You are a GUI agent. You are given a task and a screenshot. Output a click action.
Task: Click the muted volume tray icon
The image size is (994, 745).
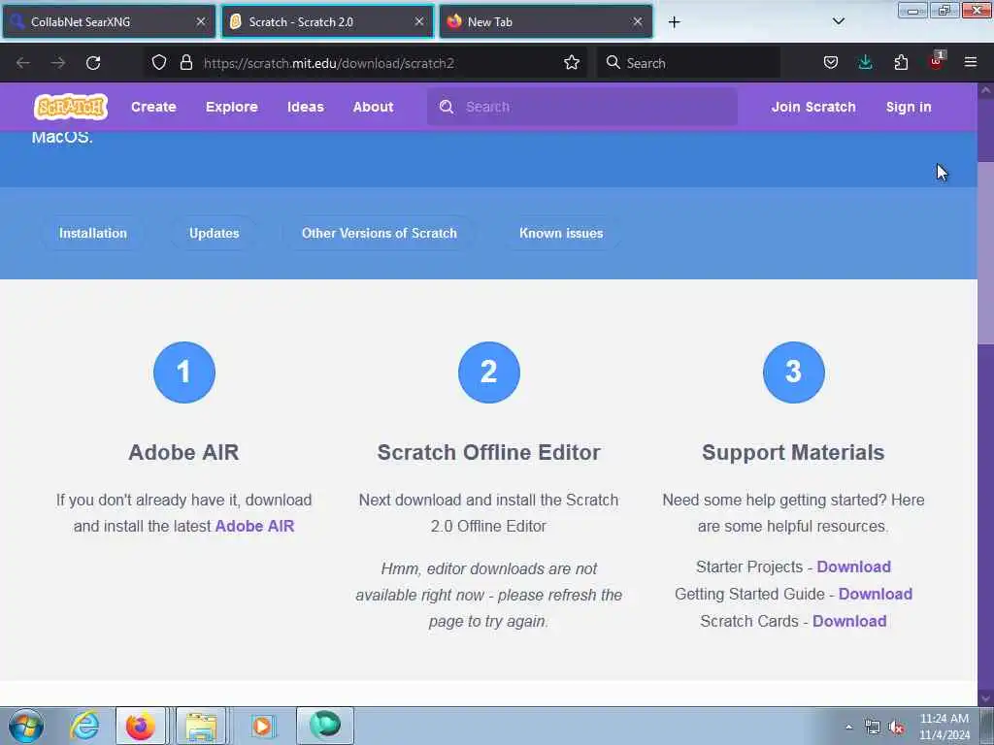click(896, 728)
